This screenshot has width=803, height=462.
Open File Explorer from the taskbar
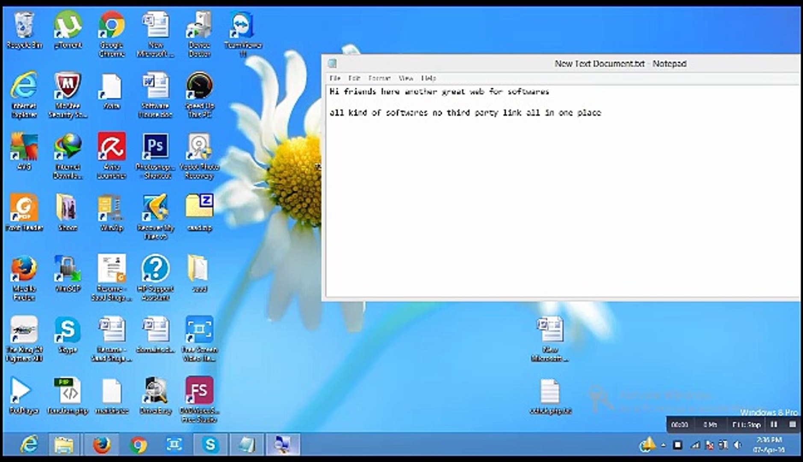64,445
